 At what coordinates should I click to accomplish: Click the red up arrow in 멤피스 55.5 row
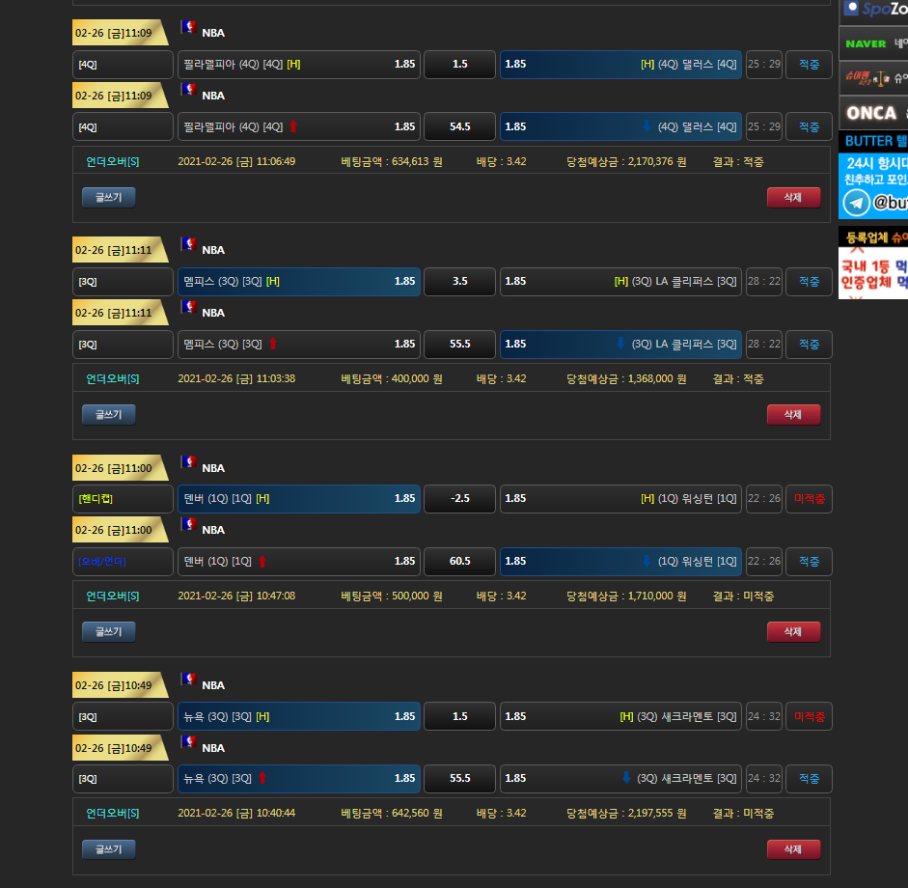(273, 344)
